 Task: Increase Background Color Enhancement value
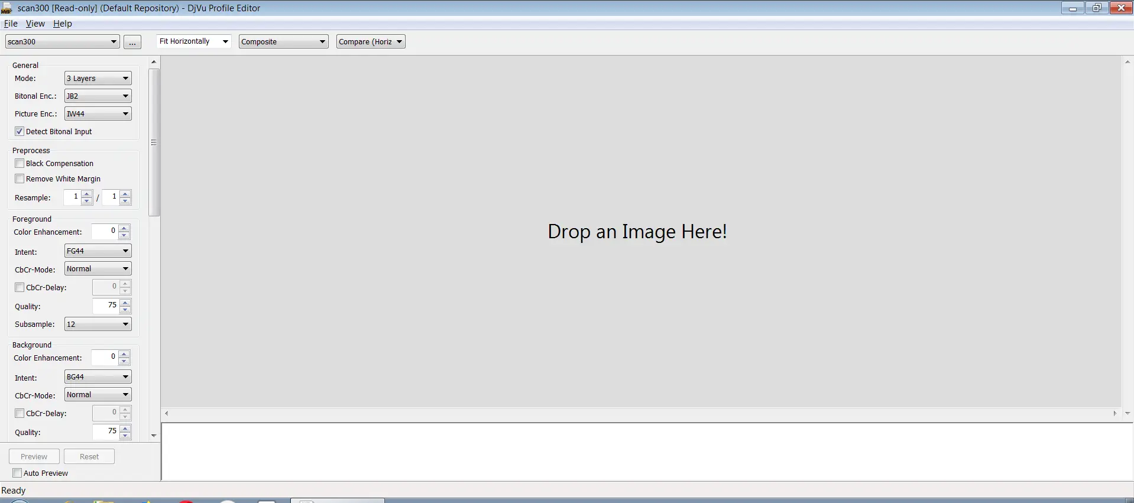click(124, 353)
